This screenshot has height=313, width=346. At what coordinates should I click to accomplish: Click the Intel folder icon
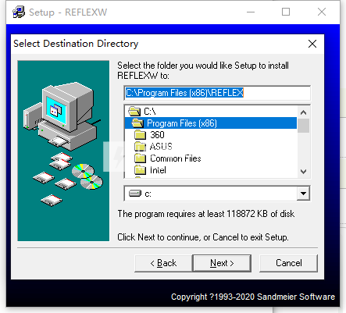click(141, 170)
